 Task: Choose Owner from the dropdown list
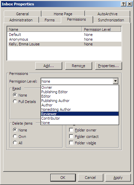[x=80, y=87]
